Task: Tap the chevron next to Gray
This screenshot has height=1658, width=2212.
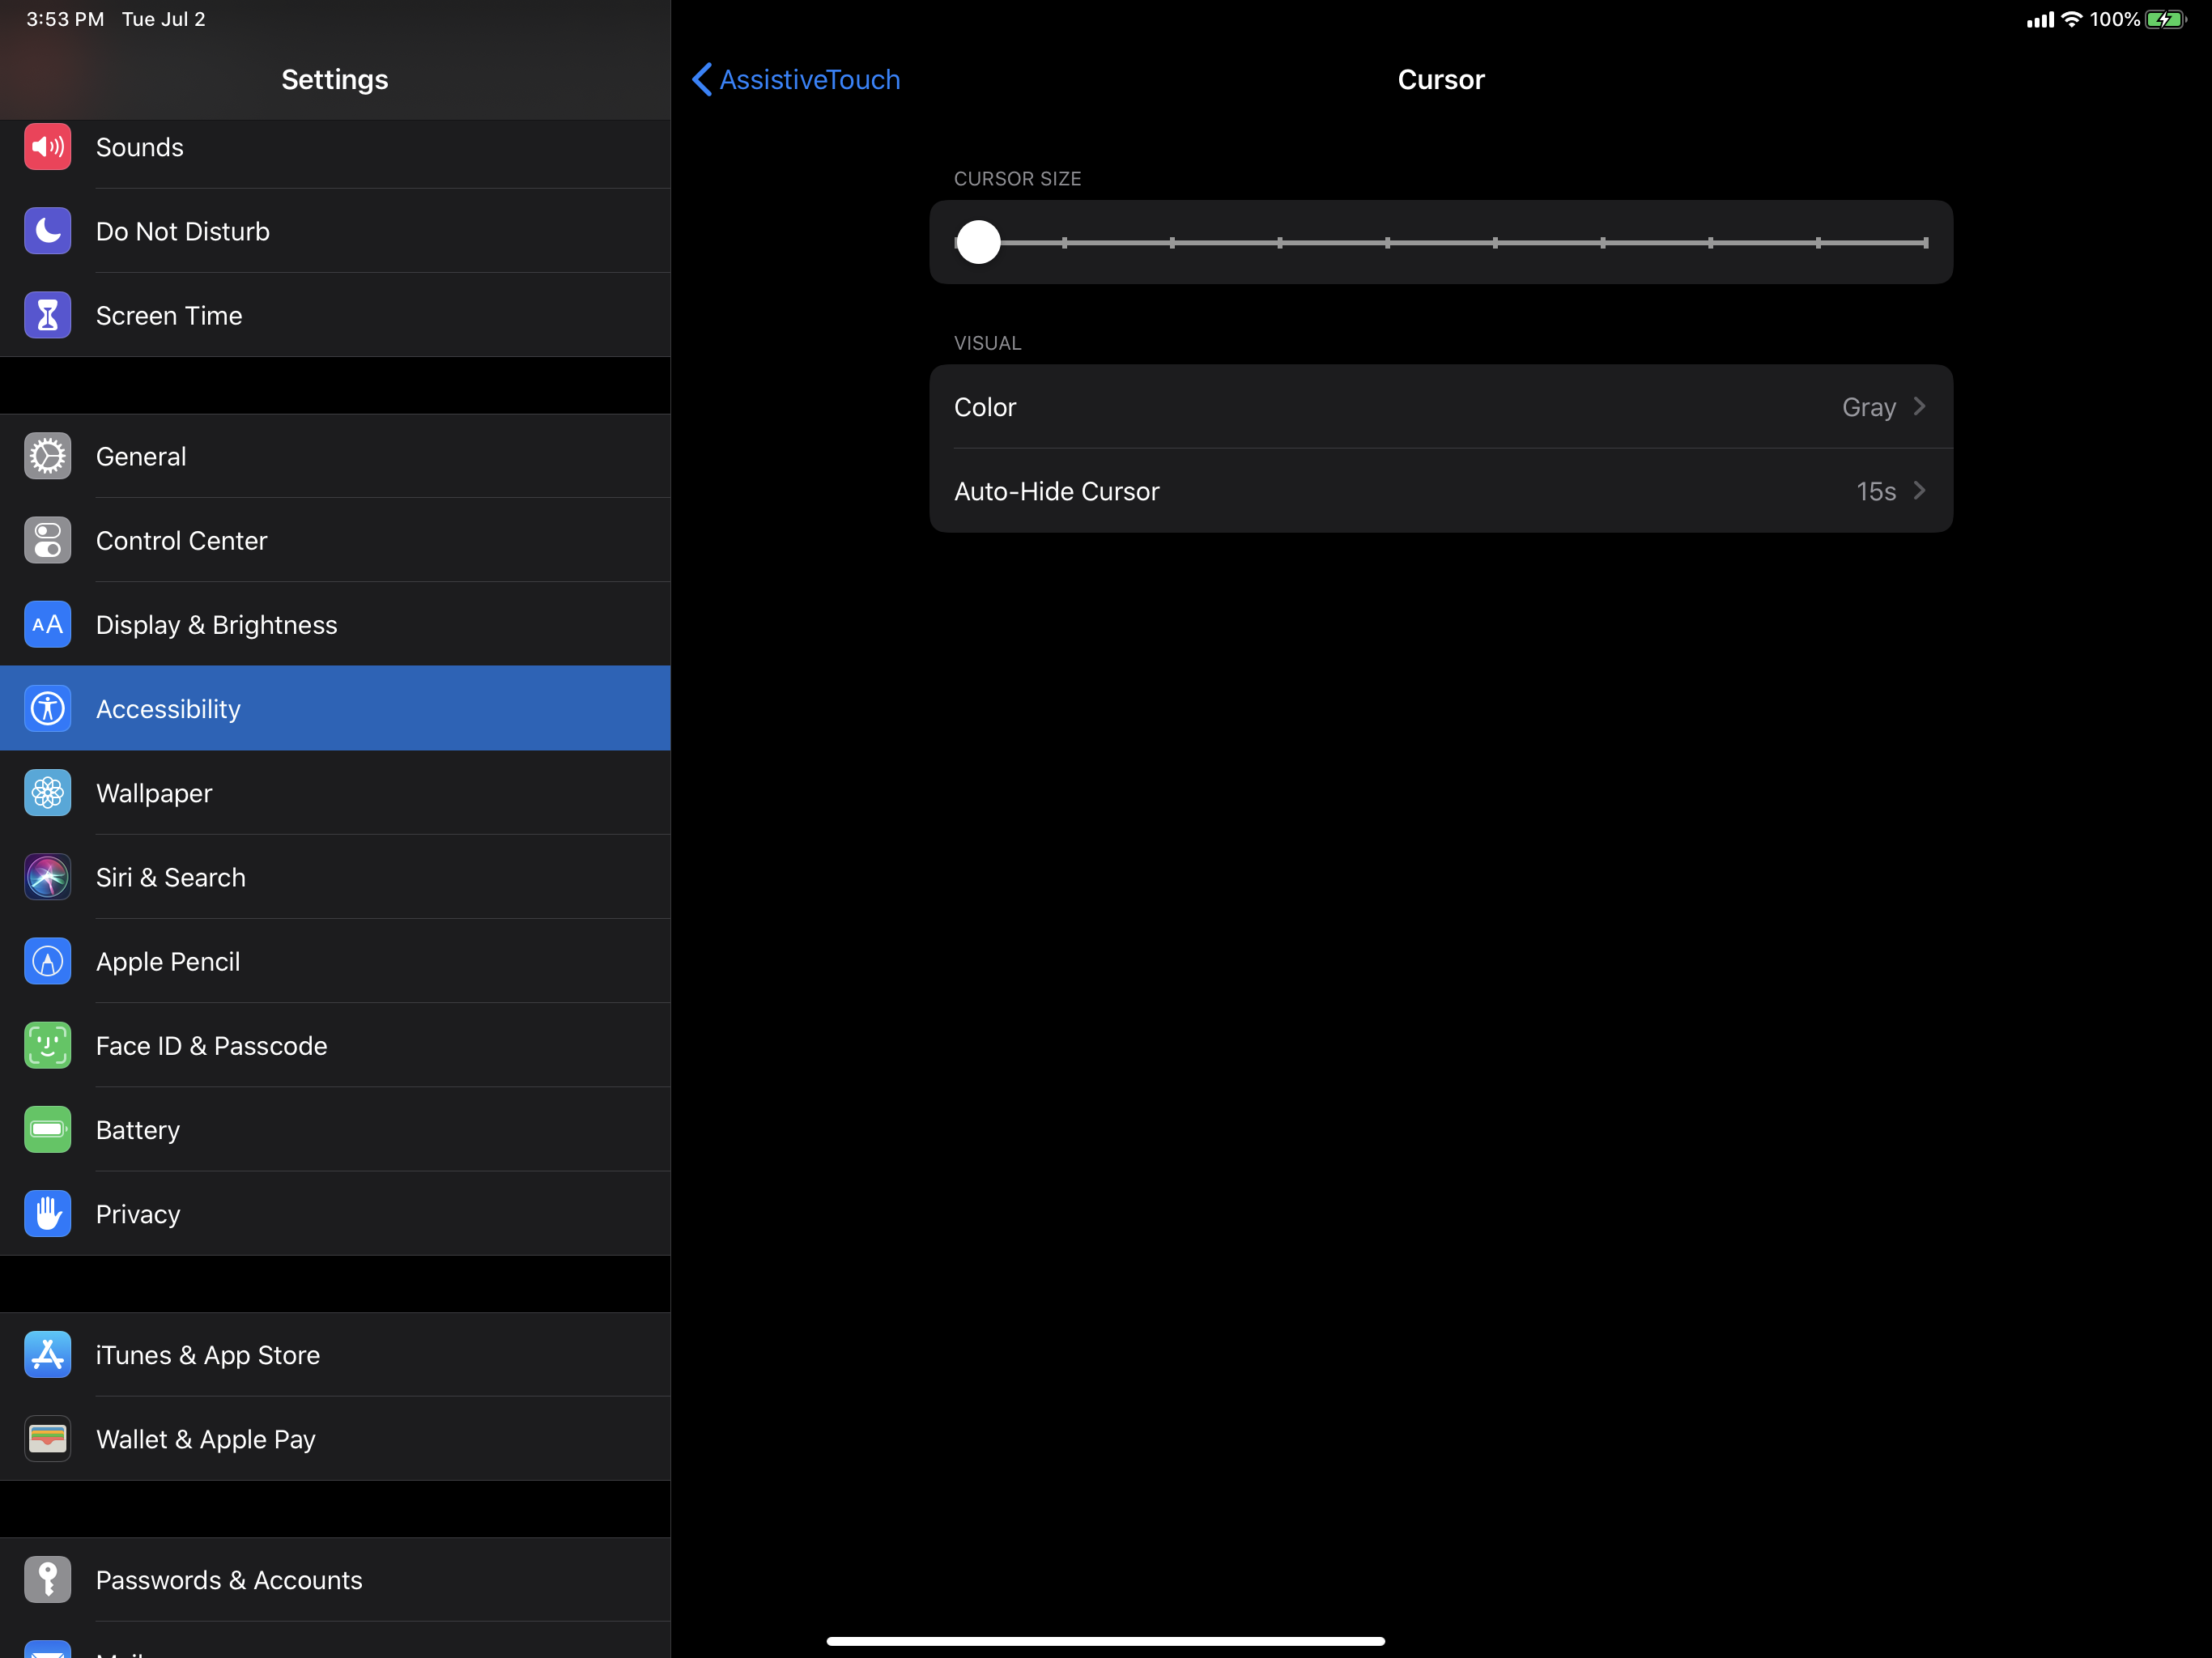Action: pyautogui.click(x=1919, y=407)
